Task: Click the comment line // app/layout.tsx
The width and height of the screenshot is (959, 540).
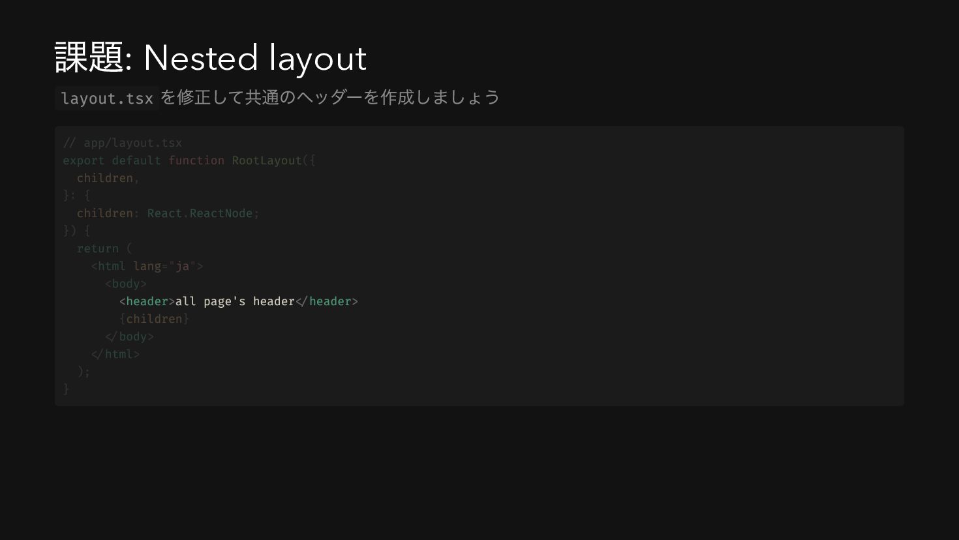Action: click(x=123, y=143)
